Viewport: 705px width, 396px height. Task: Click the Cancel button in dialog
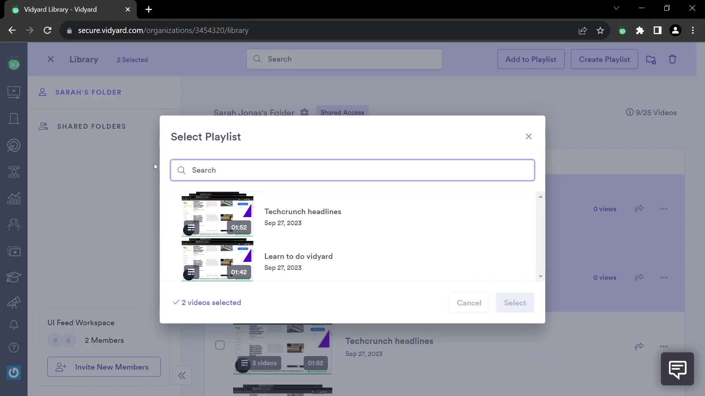[x=469, y=302]
